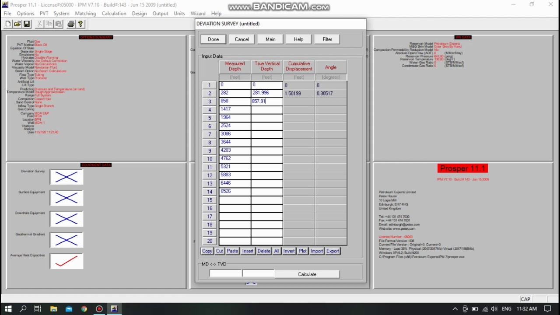Show hidden system tray icons
Image resolution: width=560 pixels, height=315 pixels.
[455, 309]
